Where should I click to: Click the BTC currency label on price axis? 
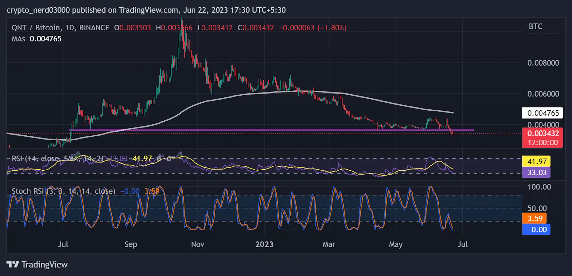point(536,26)
